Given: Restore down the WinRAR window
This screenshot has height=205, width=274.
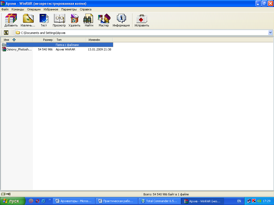Looking at the screenshot, I should pos(264,3).
